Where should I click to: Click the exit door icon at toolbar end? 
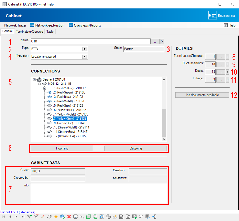pyautogui.click(x=154, y=217)
